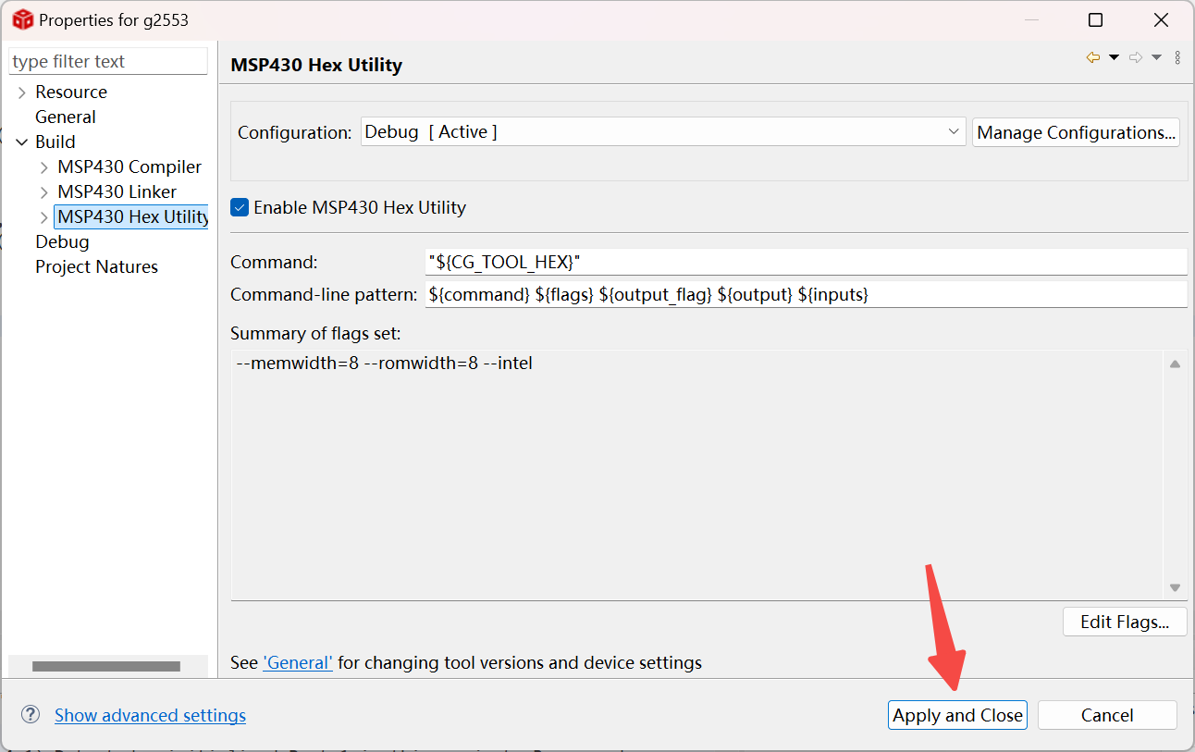Uncheck Enable MSP430 Hex Utility checkbox
The height and width of the screenshot is (752, 1195).
coord(240,207)
